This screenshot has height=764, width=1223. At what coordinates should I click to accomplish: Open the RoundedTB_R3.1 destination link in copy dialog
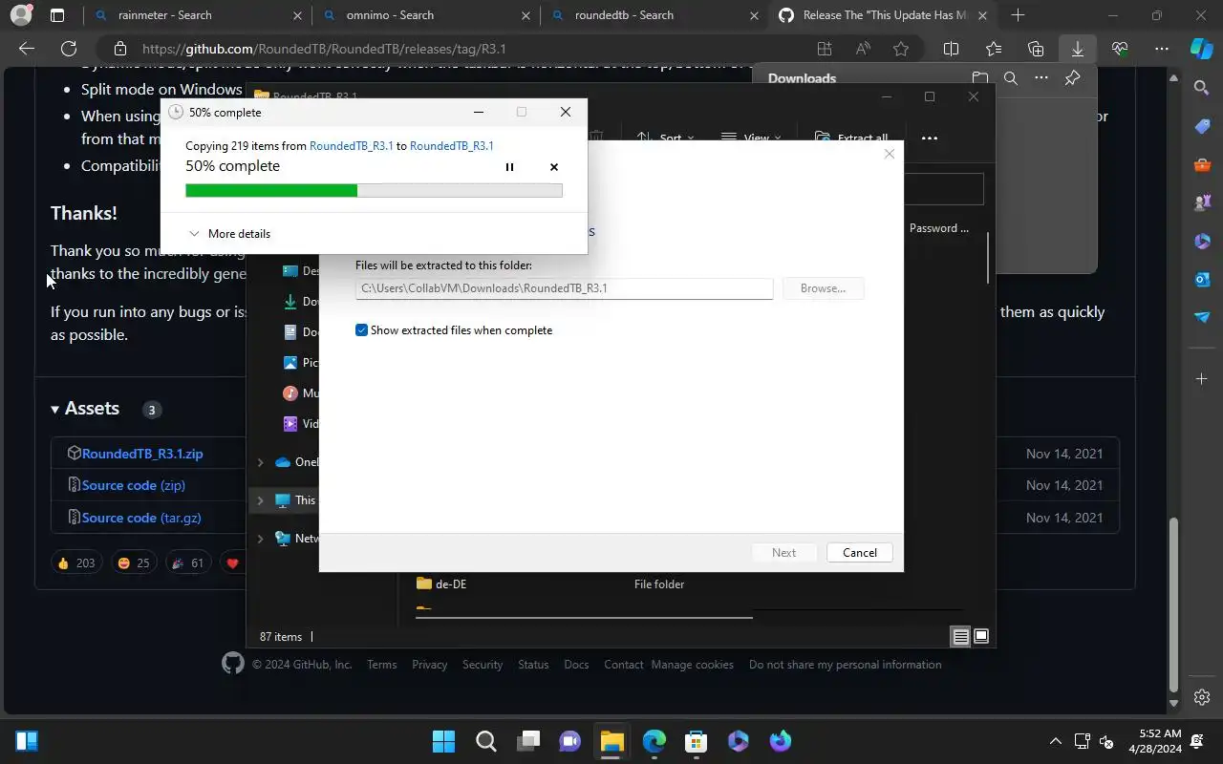pos(451,146)
